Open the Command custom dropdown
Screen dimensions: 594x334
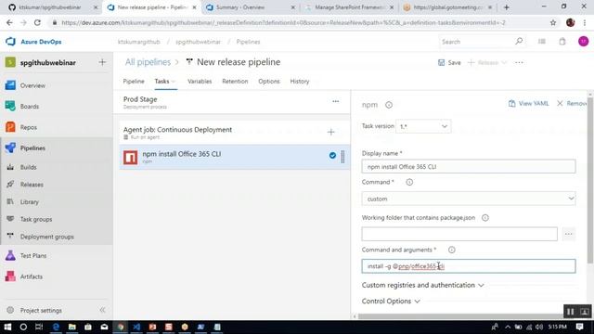469,199
